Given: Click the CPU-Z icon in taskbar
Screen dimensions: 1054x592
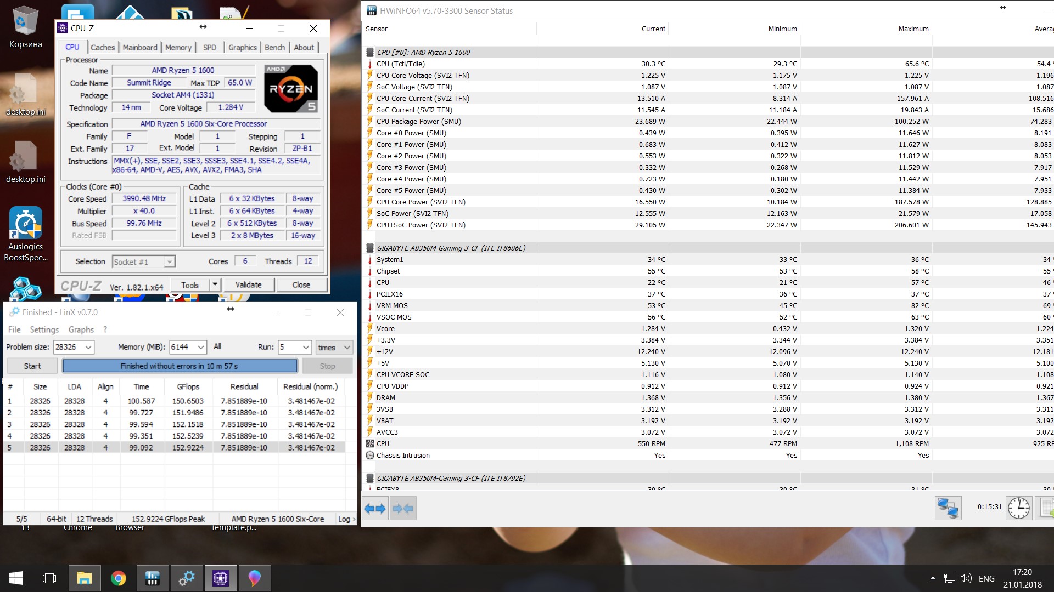Looking at the screenshot, I should pyautogui.click(x=221, y=578).
